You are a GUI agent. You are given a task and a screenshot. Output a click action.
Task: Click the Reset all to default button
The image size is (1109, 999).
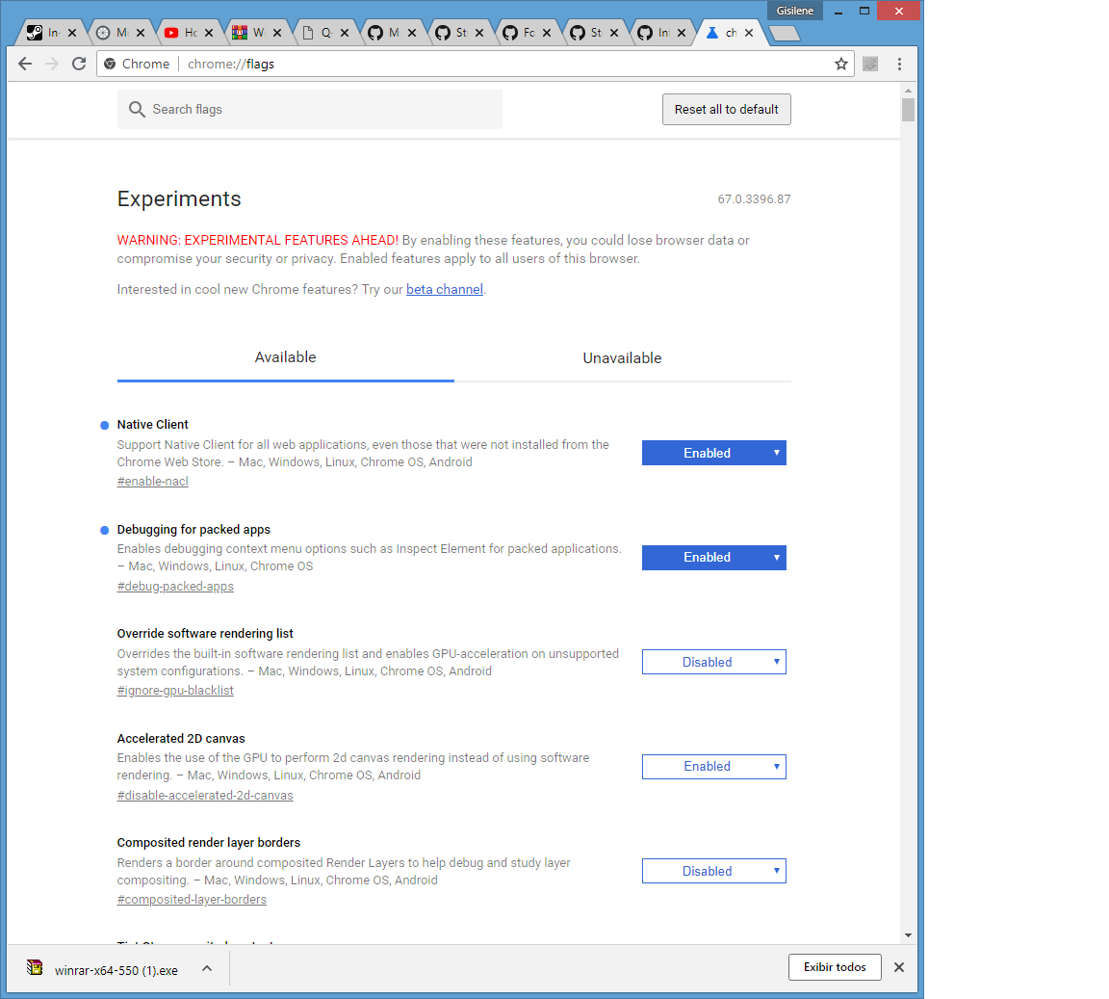click(x=726, y=109)
